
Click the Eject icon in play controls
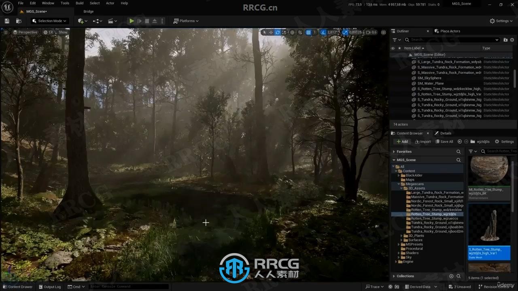click(x=155, y=21)
